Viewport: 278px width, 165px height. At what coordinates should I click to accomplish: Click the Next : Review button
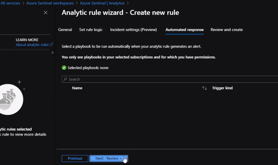pyautogui.click(x=109, y=158)
